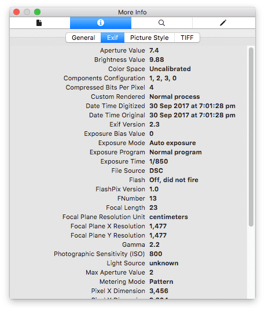Select the Custom Rendered value Normal process
This screenshot has height=311, width=265.
(x=175, y=97)
